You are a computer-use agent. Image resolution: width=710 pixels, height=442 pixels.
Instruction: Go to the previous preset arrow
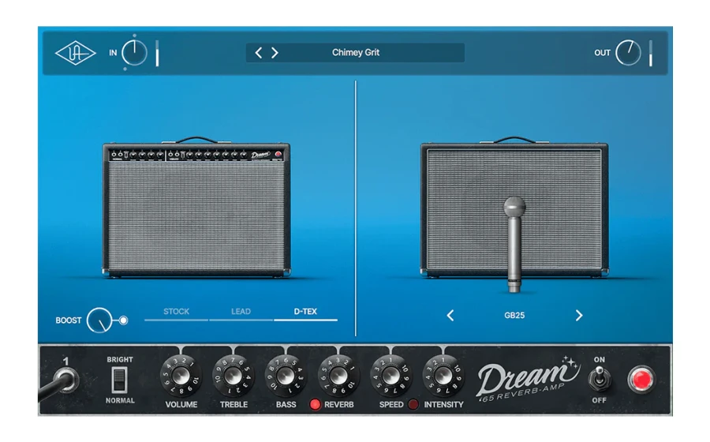pyautogui.click(x=259, y=53)
